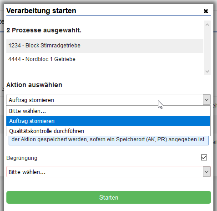Click the Begründung field label
Viewport: 217px width, 211px height.
pyautogui.click(x=22, y=158)
